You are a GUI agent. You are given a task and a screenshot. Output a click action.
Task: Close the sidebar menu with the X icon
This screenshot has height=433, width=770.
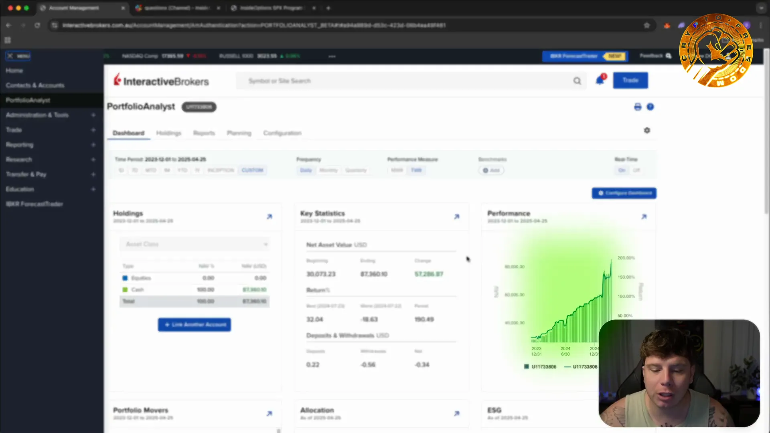tap(10, 56)
